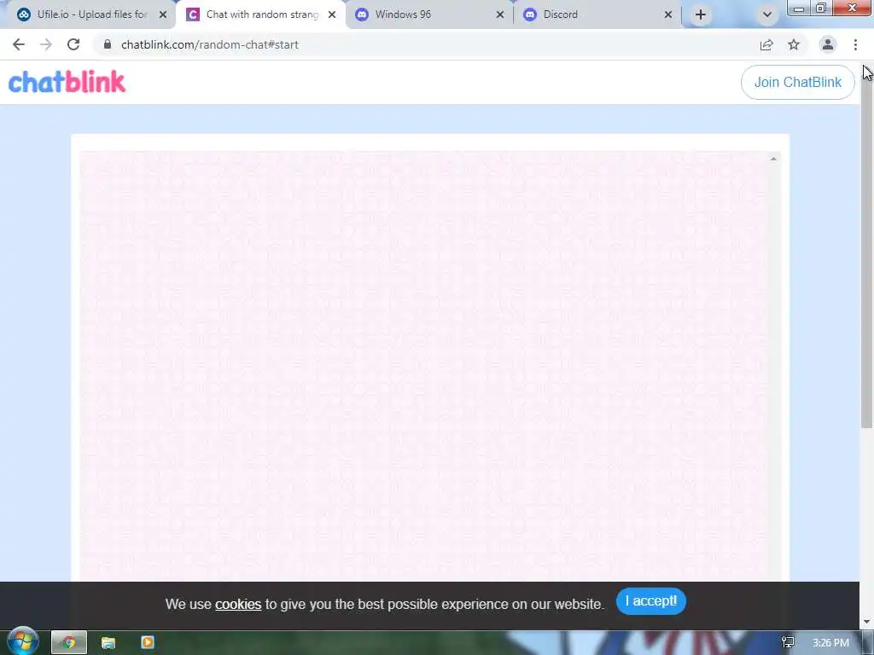Click the forward navigation arrow
Screen dimensions: 874x655
(x=46, y=44)
